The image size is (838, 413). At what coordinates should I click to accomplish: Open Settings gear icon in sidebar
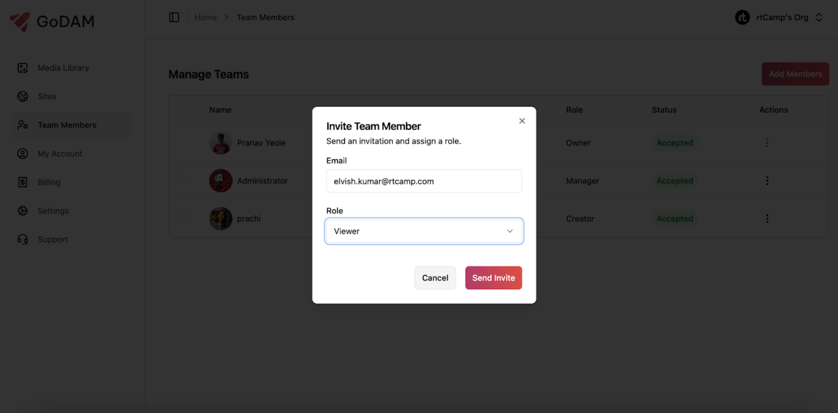coord(23,211)
